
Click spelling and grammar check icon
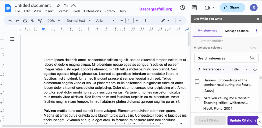(x=32, y=21)
